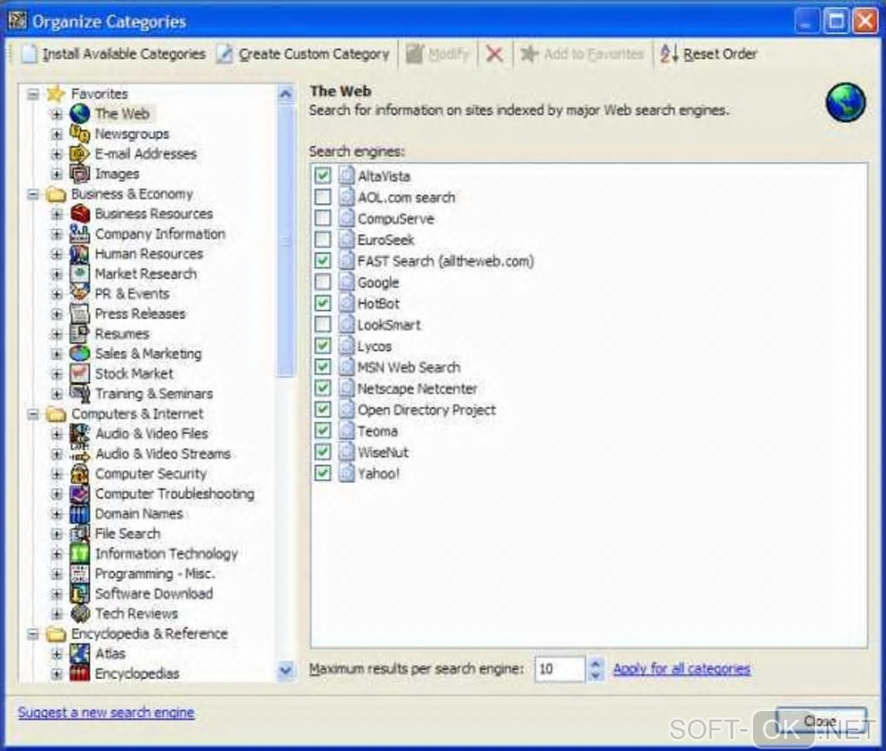Image resolution: width=886 pixels, height=751 pixels.
Task: Click Reset Order toolbar button
Action: coord(709,54)
